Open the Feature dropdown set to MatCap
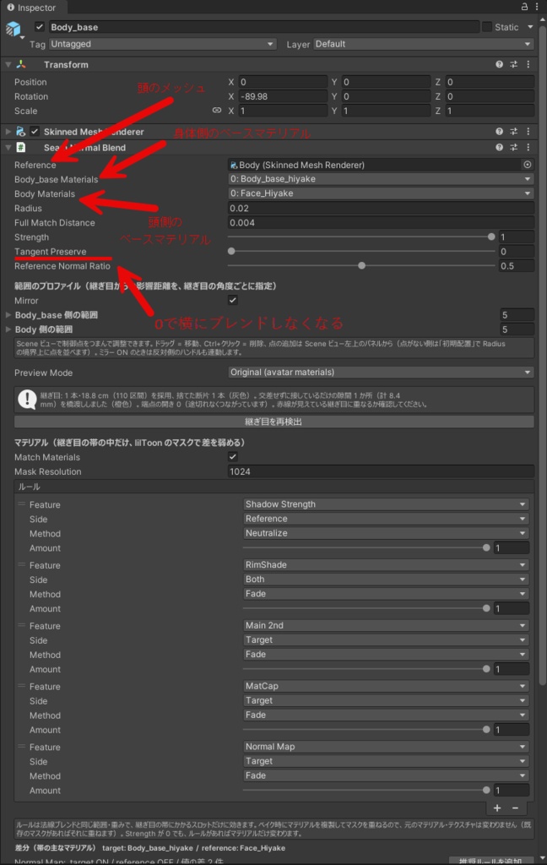 [x=386, y=686]
